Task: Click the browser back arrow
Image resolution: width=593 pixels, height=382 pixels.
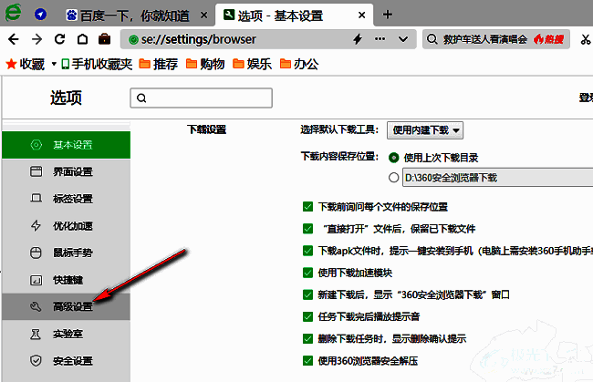Action: (x=14, y=39)
